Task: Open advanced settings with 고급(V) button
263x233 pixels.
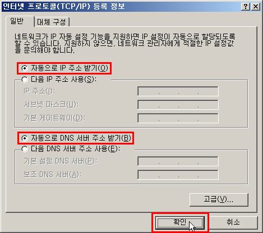Action: point(219,200)
